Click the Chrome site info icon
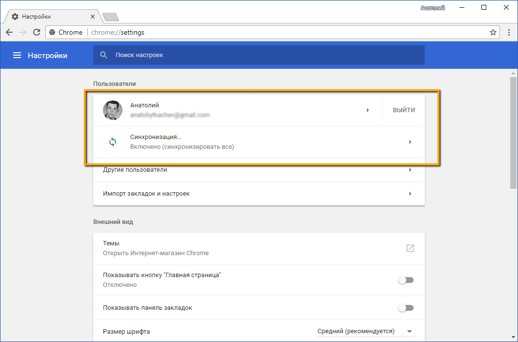The image size is (518, 342). [52, 32]
